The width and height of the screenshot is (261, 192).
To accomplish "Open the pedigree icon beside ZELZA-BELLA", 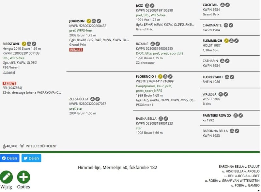I will point(92,99).
